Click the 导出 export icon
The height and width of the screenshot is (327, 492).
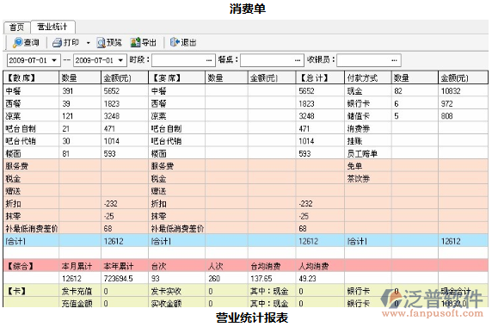136,43
